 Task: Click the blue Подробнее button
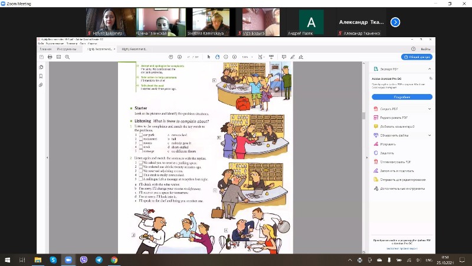coord(402,97)
